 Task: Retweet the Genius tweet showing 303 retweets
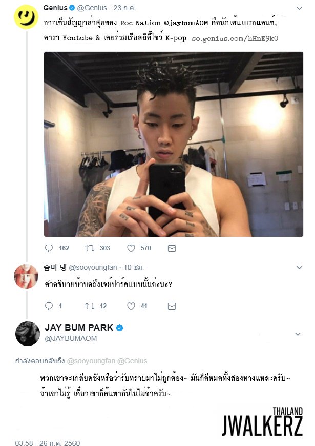tap(90, 248)
